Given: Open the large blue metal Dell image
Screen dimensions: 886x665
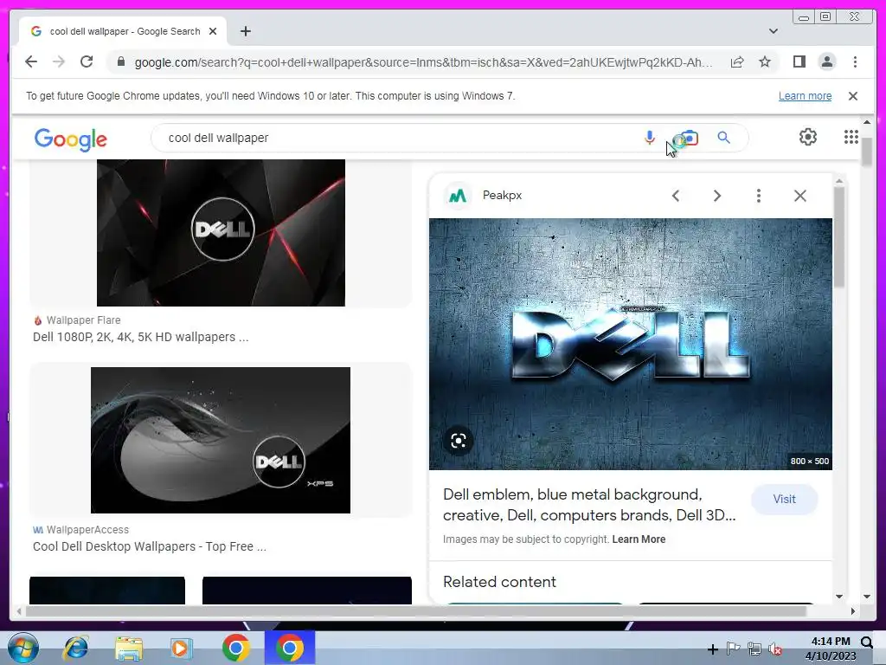Looking at the screenshot, I should click(x=630, y=344).
